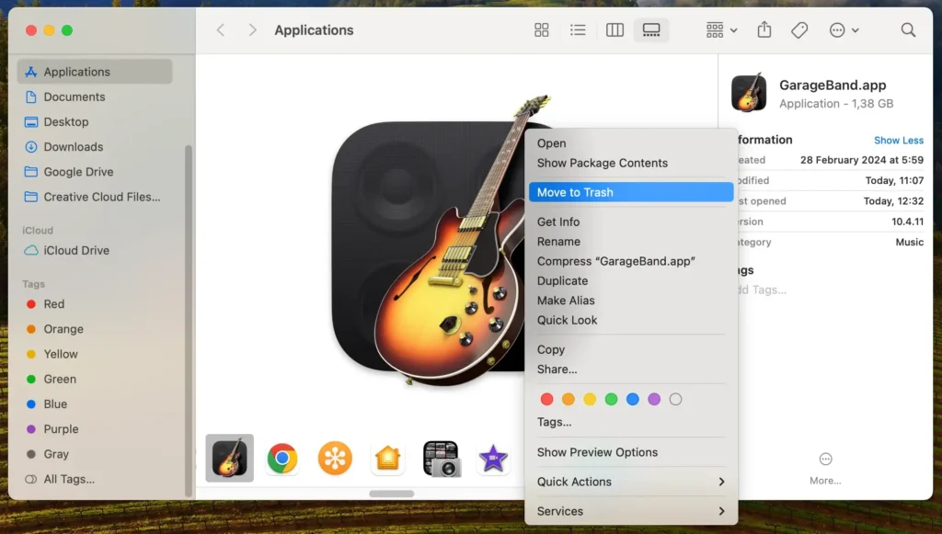
Task: Choose Duplicate from context menu
Action: (631, 281)
